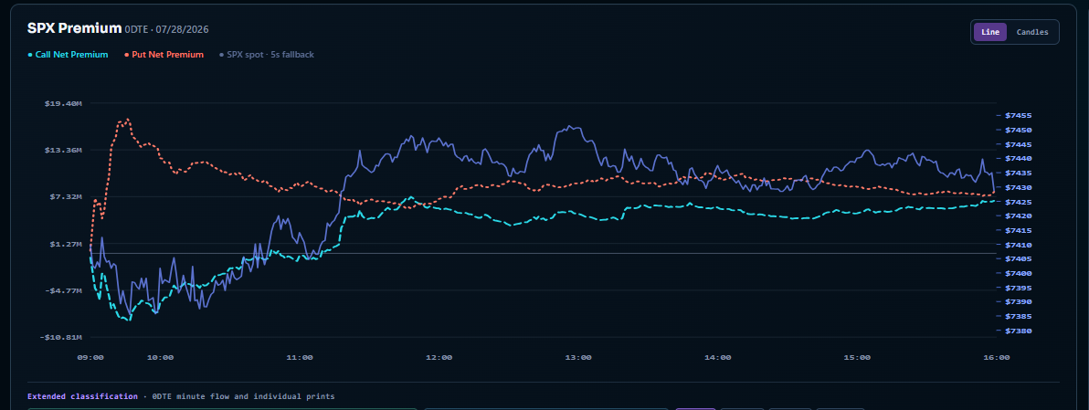The image size is (1089, 410).
Task: Click the SPX Premium chart title
Action: pos(74,28)
